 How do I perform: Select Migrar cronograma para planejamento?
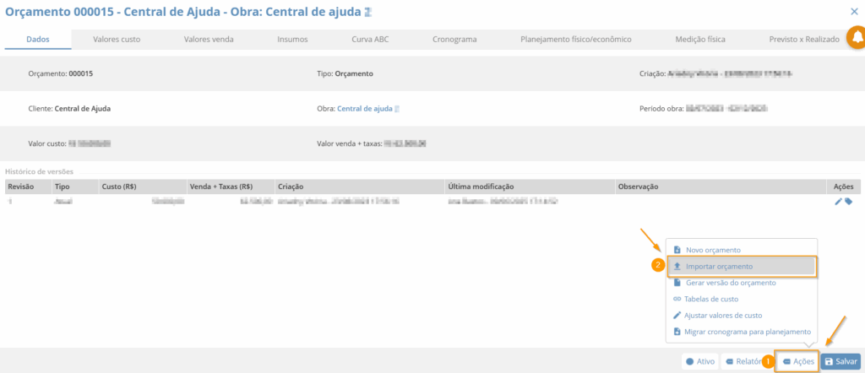(747, 332)
